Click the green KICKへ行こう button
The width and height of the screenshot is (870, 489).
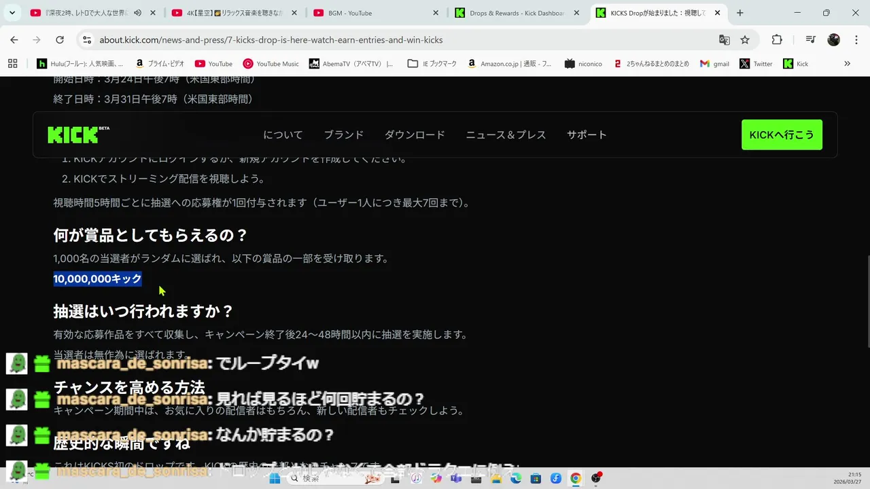tap(782, 134)
